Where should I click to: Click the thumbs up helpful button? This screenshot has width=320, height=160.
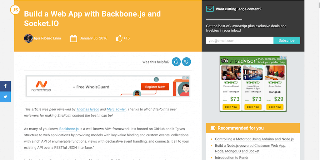(176, 62)
